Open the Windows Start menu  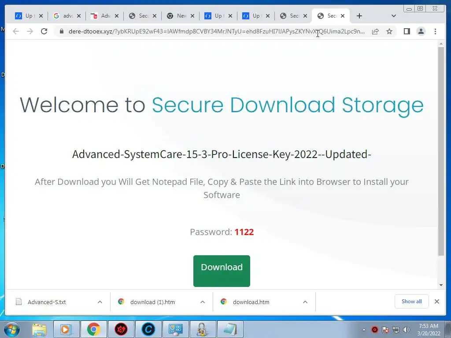click(12, 329)
